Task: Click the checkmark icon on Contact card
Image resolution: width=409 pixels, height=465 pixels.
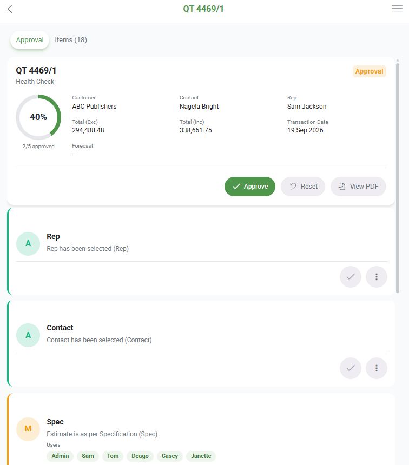Action: pyautogui.click(x=351, y=368)
